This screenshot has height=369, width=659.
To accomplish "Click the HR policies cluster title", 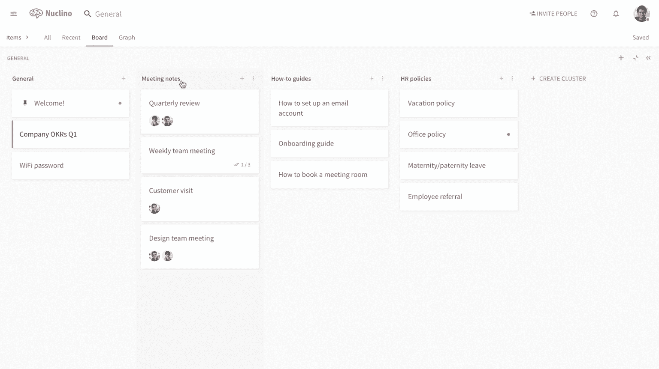I will tap(416, 78).
